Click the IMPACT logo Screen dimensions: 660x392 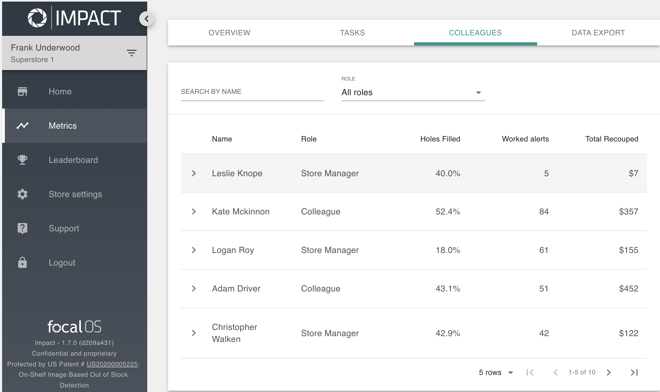74,17
